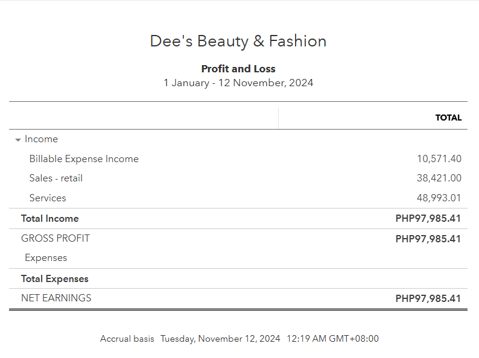Click the Gross Profit PHP97,985.41 amount
479x358 pixels.
point(428,239)
